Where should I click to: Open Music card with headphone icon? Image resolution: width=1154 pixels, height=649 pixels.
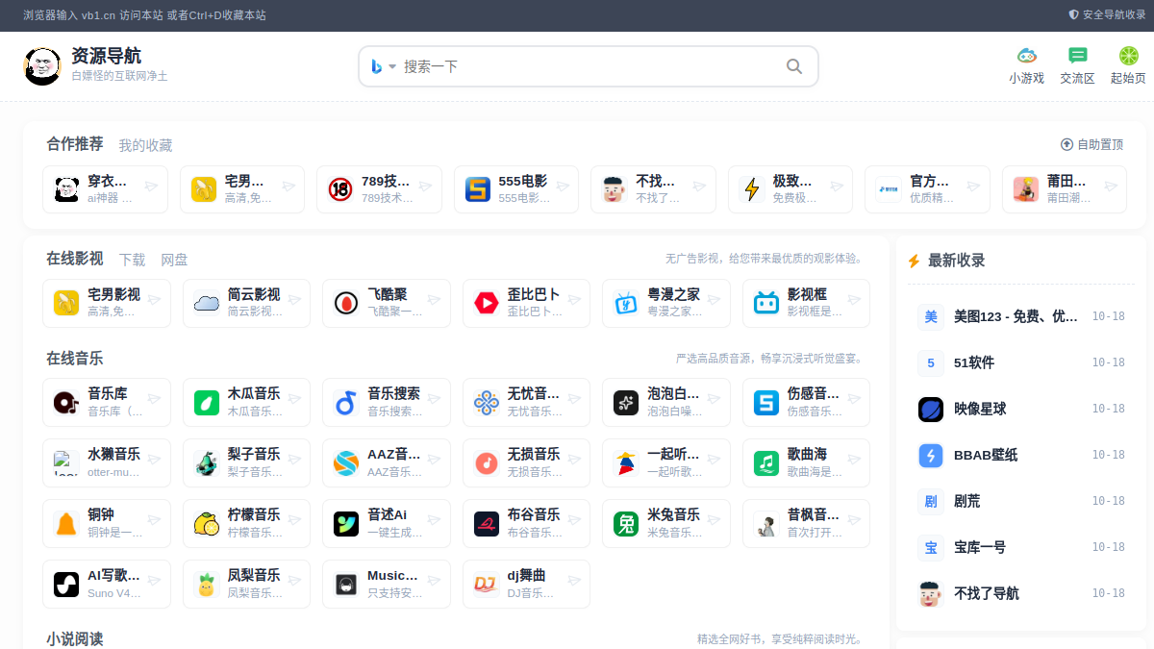click(x=387, y=584)
